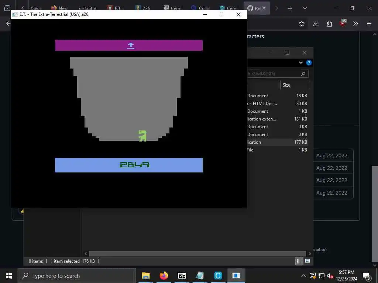This screenshot has width=378, height=283.
Task: Click the first Aug 22, 2022 date entry
Action: pos(332,156)
